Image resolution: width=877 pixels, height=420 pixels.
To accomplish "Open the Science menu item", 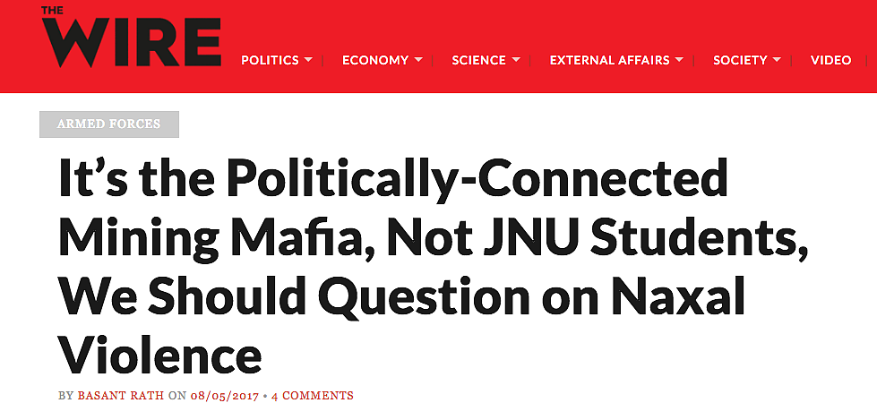I will pos(478,60).
